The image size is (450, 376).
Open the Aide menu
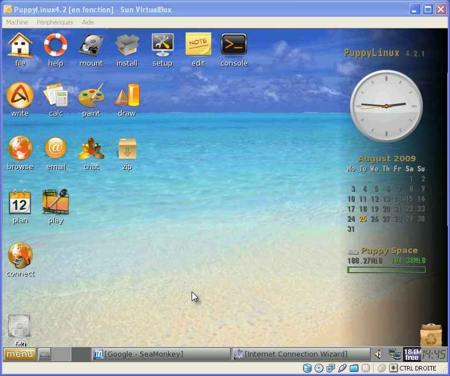point(88,22)
